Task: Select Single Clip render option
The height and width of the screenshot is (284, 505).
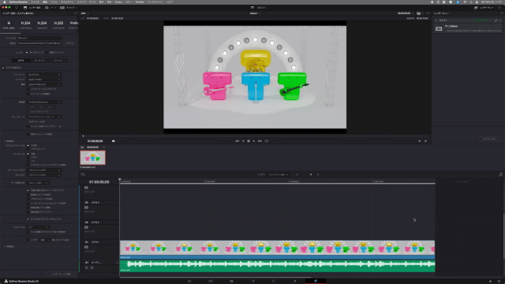Action: pos(27,53)
